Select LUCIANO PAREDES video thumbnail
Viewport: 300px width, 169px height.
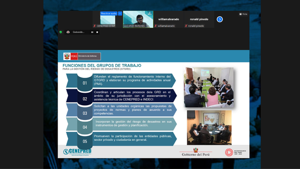click(x=138, y=20)
